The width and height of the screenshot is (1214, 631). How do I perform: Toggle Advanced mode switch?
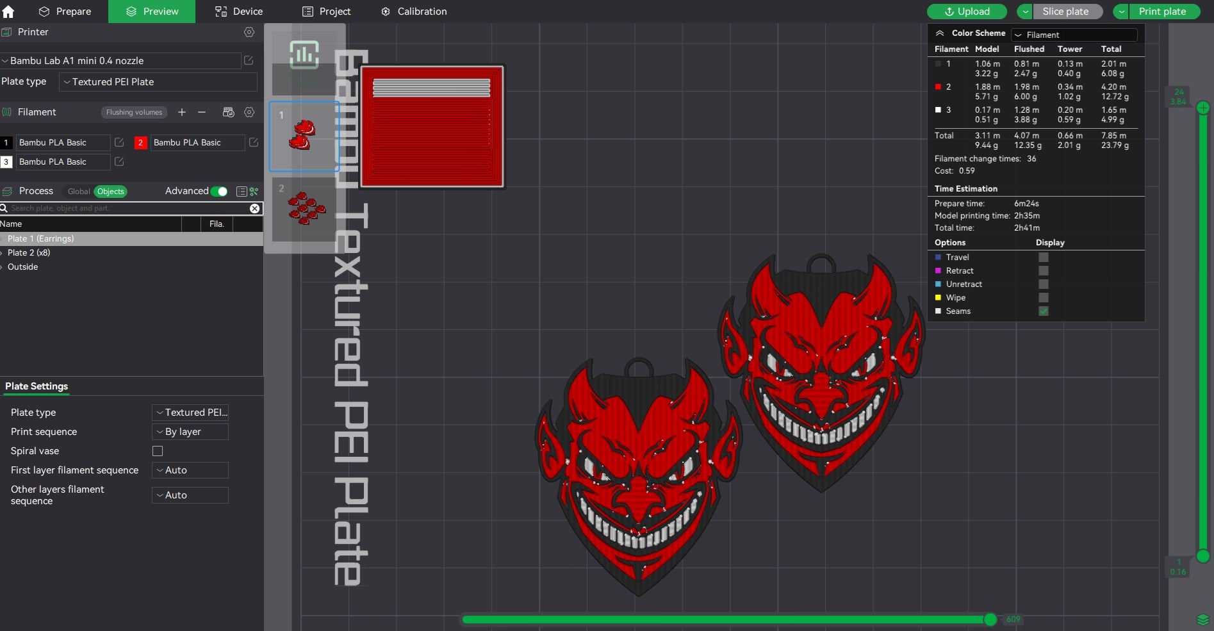[x=219, y=192]
